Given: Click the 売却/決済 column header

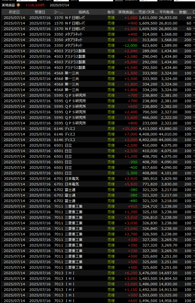Looking at the screenshot, I should (148, 12).
